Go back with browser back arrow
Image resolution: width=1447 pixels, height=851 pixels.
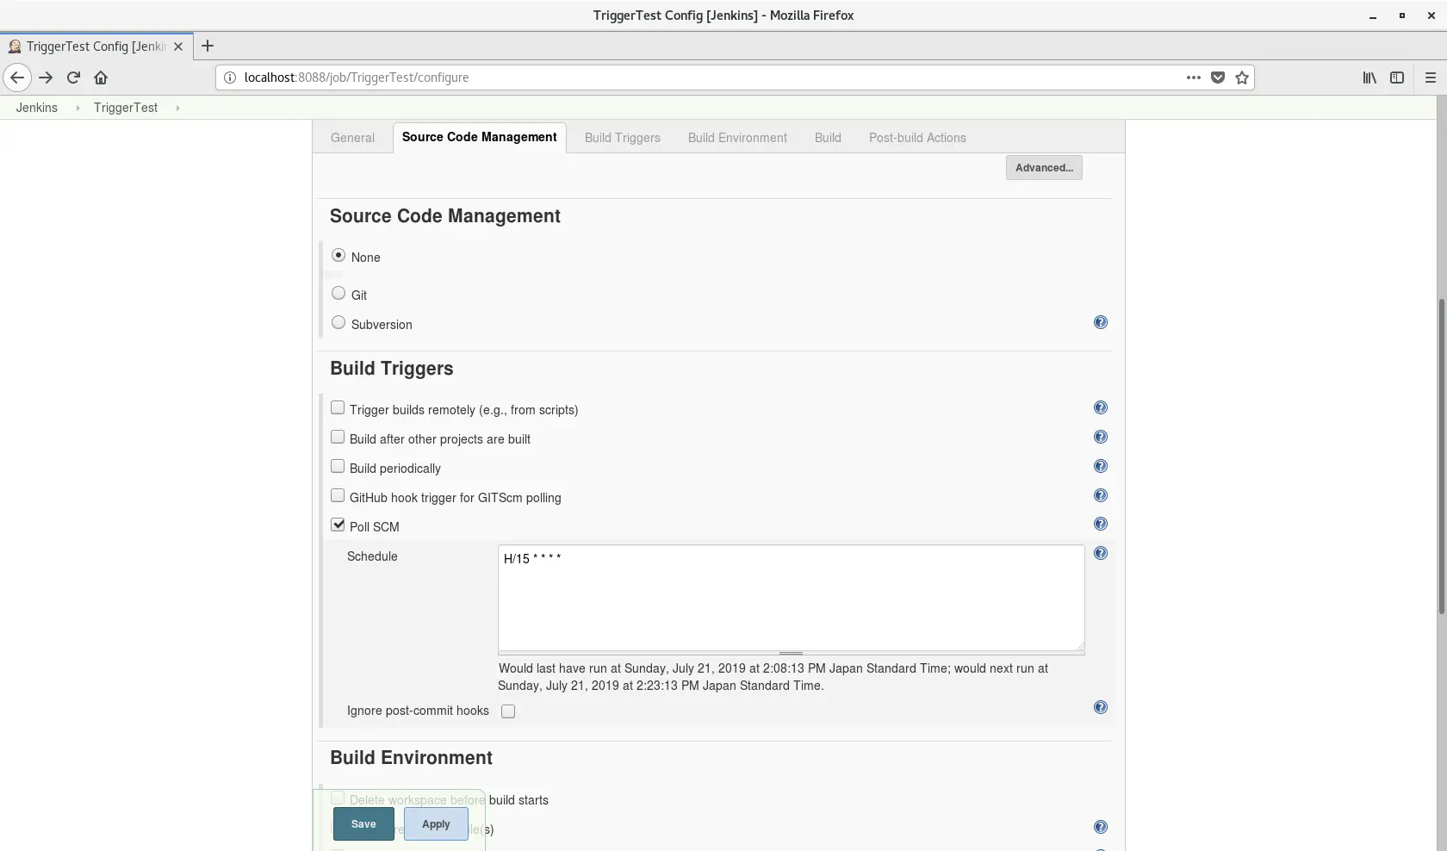17,78
